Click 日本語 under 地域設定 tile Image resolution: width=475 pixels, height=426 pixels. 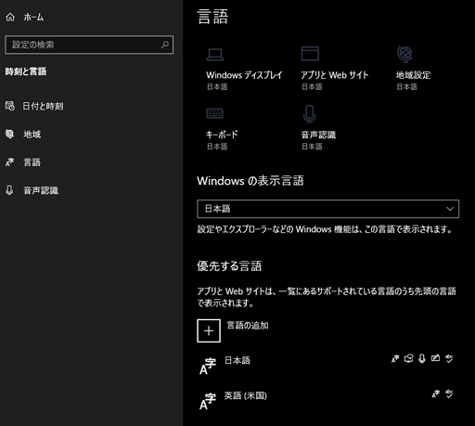coord(407,87)
